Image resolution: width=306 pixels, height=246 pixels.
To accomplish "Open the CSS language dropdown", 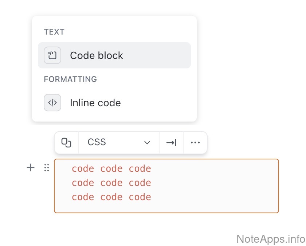I will [119, 142].
